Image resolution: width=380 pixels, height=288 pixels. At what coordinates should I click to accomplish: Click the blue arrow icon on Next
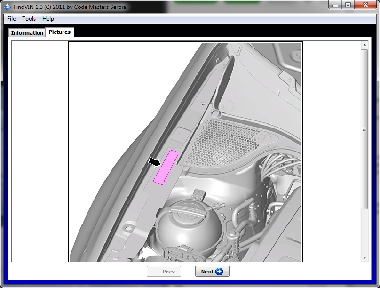coord(219,271)
